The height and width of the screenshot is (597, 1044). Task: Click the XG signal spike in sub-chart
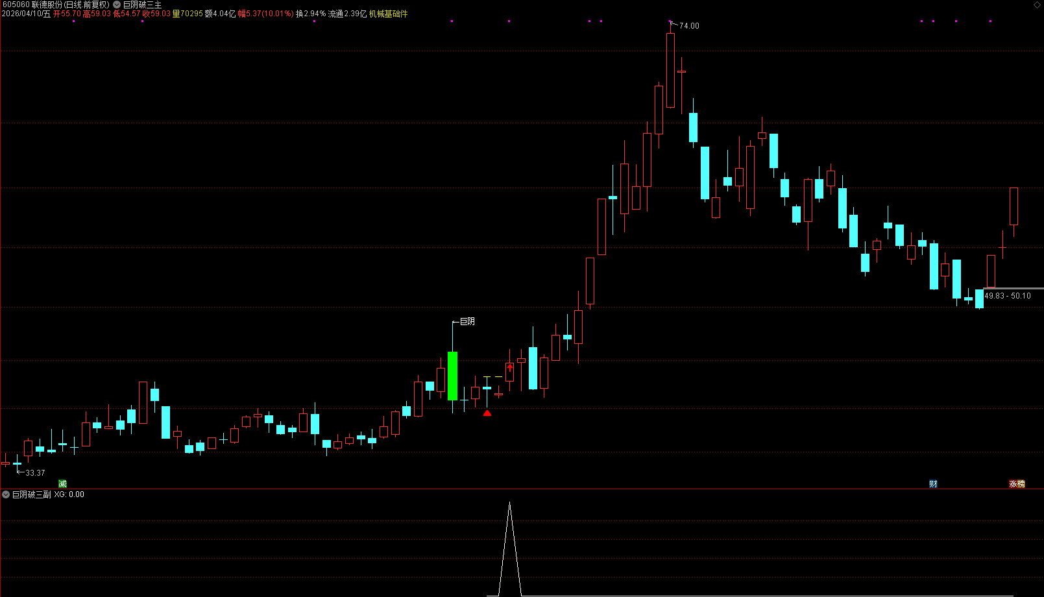[510, 548]
